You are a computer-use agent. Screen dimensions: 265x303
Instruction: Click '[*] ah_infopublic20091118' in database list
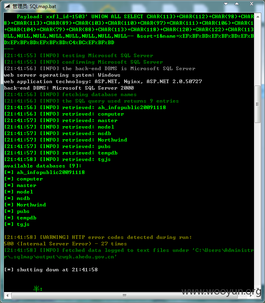click(x=44, y=172)
